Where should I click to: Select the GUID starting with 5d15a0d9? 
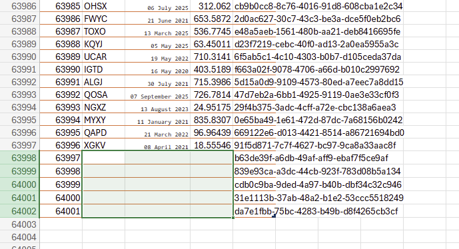coord(319,82)
